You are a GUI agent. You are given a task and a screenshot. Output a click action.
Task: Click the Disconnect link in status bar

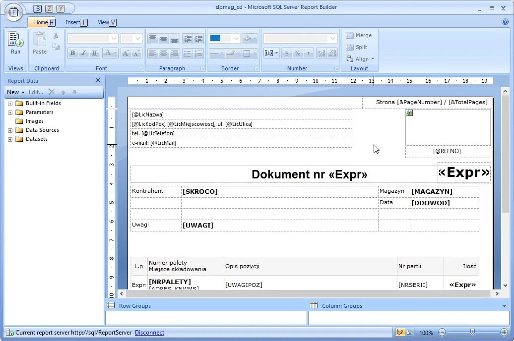(149, 333)
